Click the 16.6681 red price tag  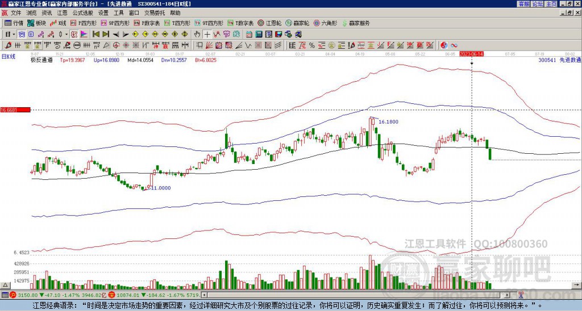15,110
